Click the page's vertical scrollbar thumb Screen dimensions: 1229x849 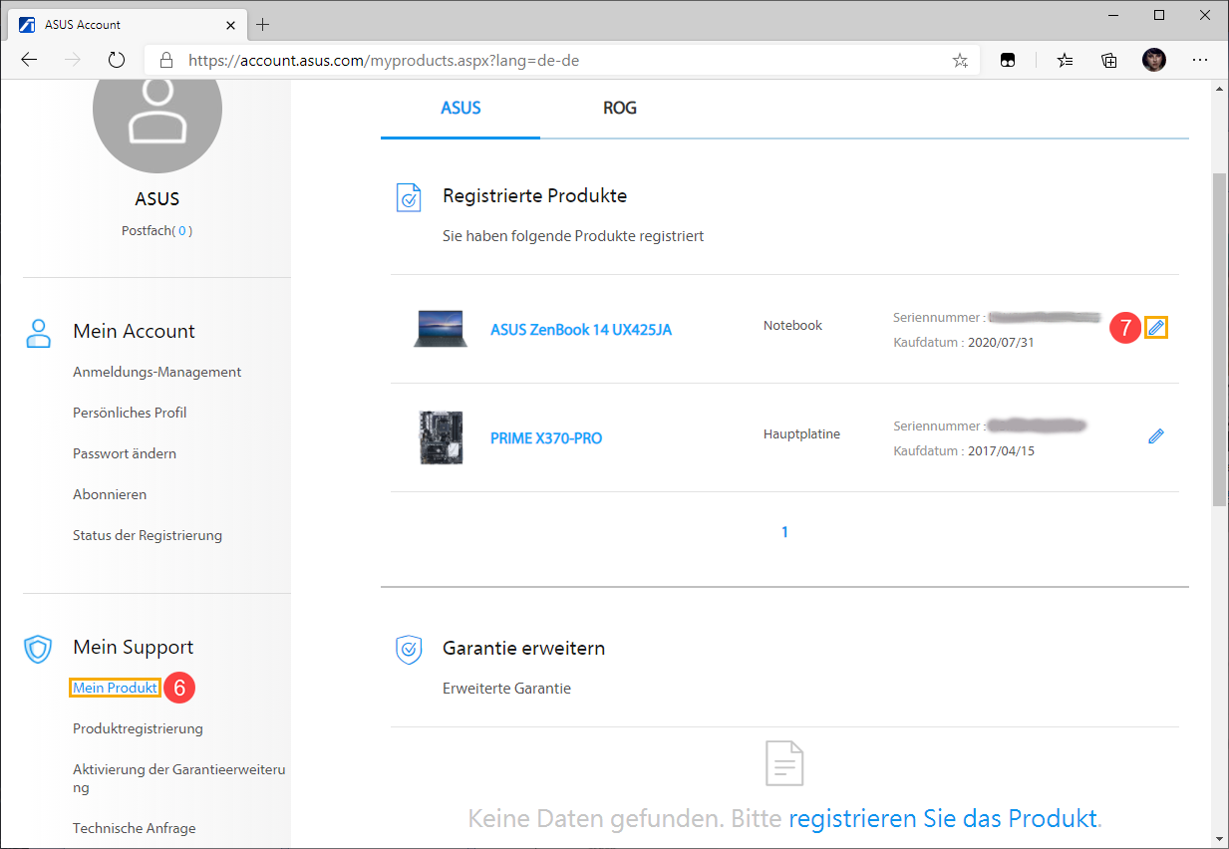click(x=1219, y=339)
